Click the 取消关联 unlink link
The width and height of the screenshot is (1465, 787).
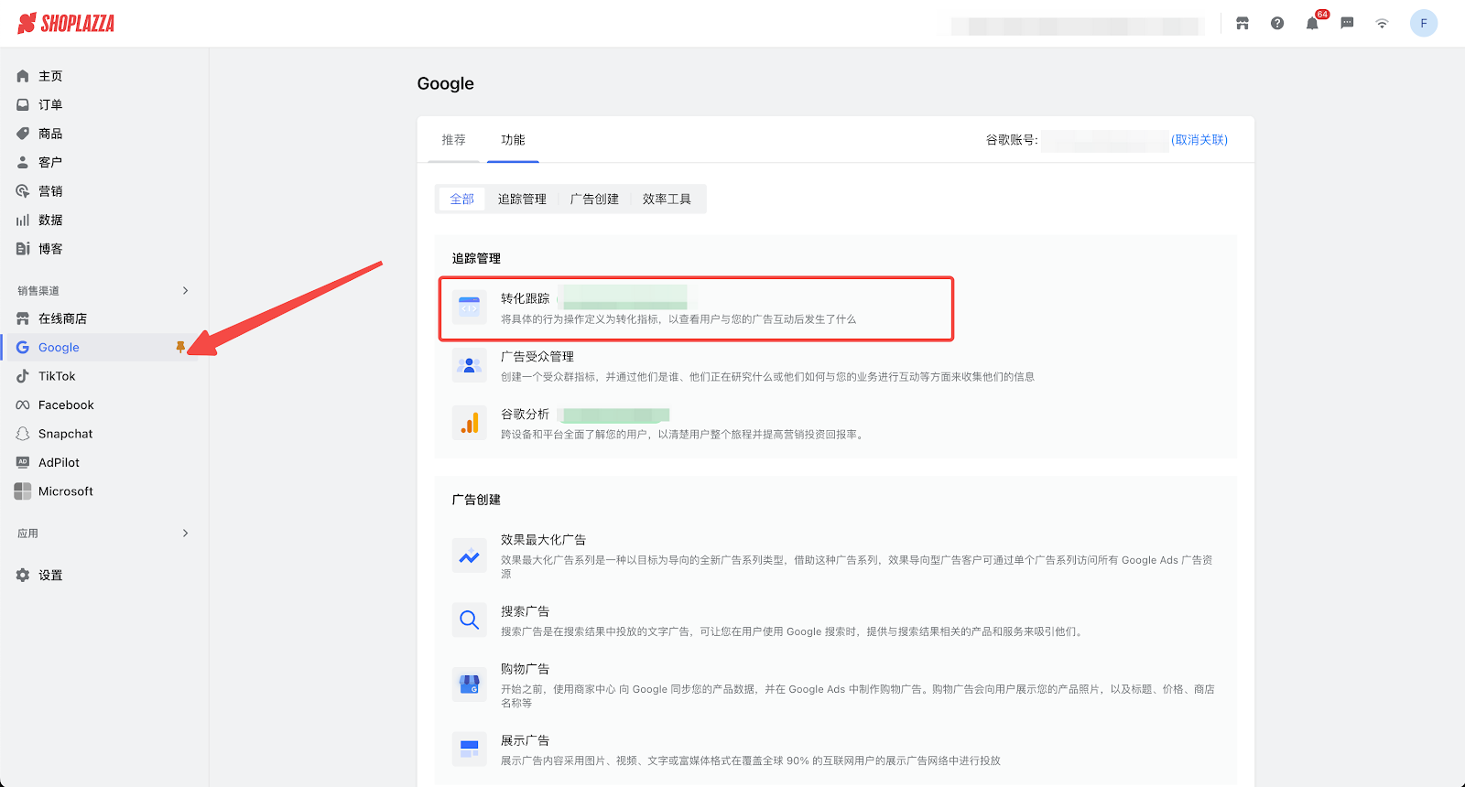1199,140
